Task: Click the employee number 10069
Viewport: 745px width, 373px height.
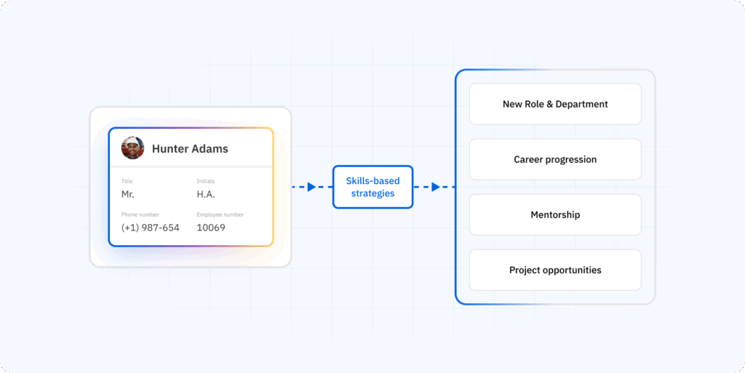Action: [211, 228]
